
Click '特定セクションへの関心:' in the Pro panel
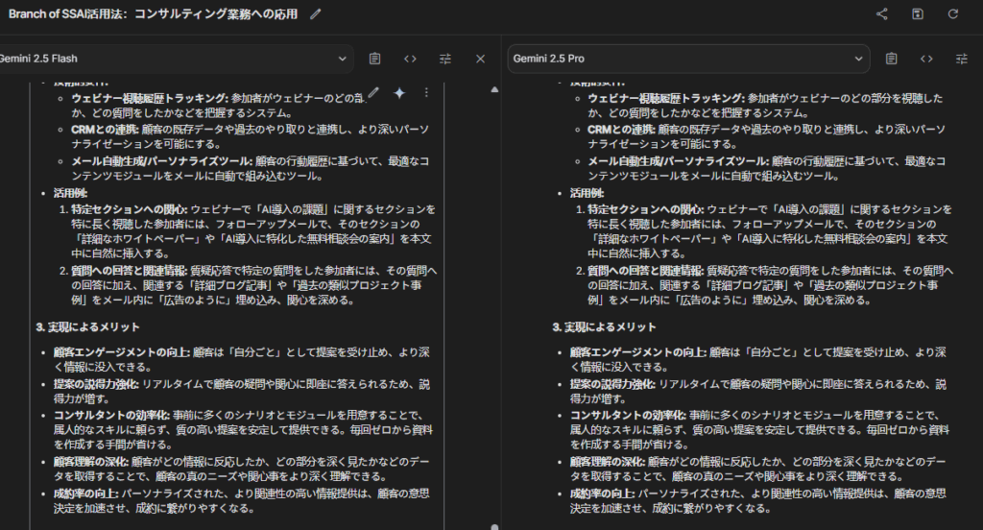click(645, 209)
